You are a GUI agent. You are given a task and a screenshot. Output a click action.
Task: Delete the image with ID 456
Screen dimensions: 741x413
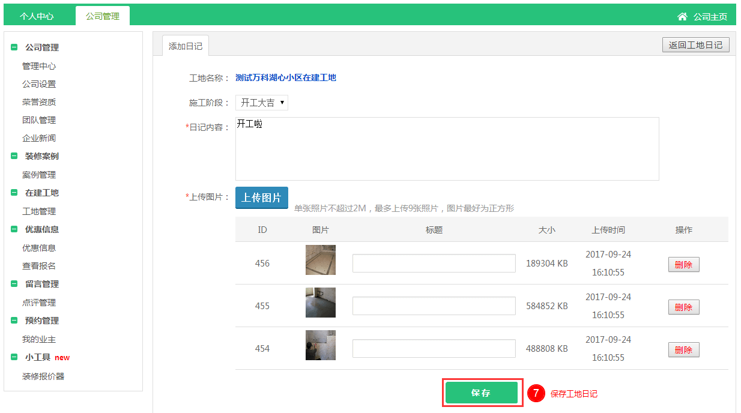click(x=683, y=265)
